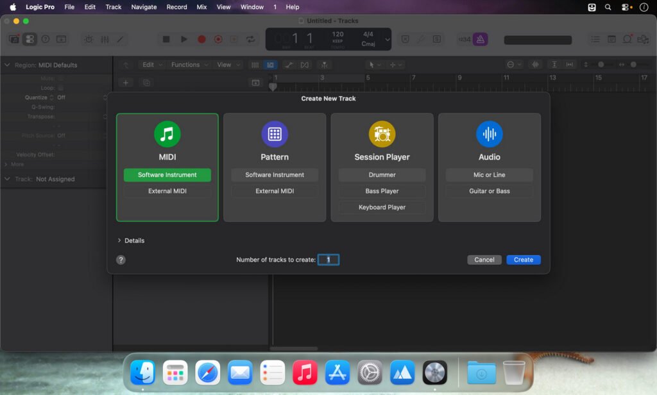This screenshot has width=657, height=395.
Task: Expand the Details disclosure in the dialog
Action: click(119, 240)
